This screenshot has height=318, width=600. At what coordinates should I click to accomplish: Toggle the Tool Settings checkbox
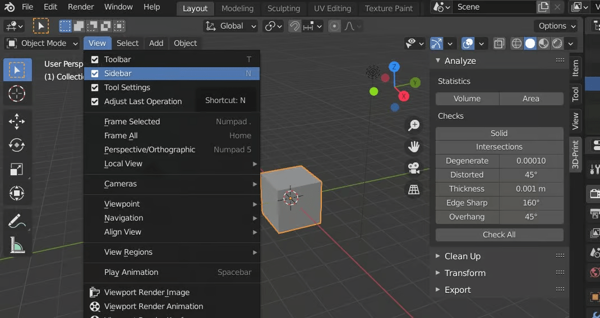(95, 87)
